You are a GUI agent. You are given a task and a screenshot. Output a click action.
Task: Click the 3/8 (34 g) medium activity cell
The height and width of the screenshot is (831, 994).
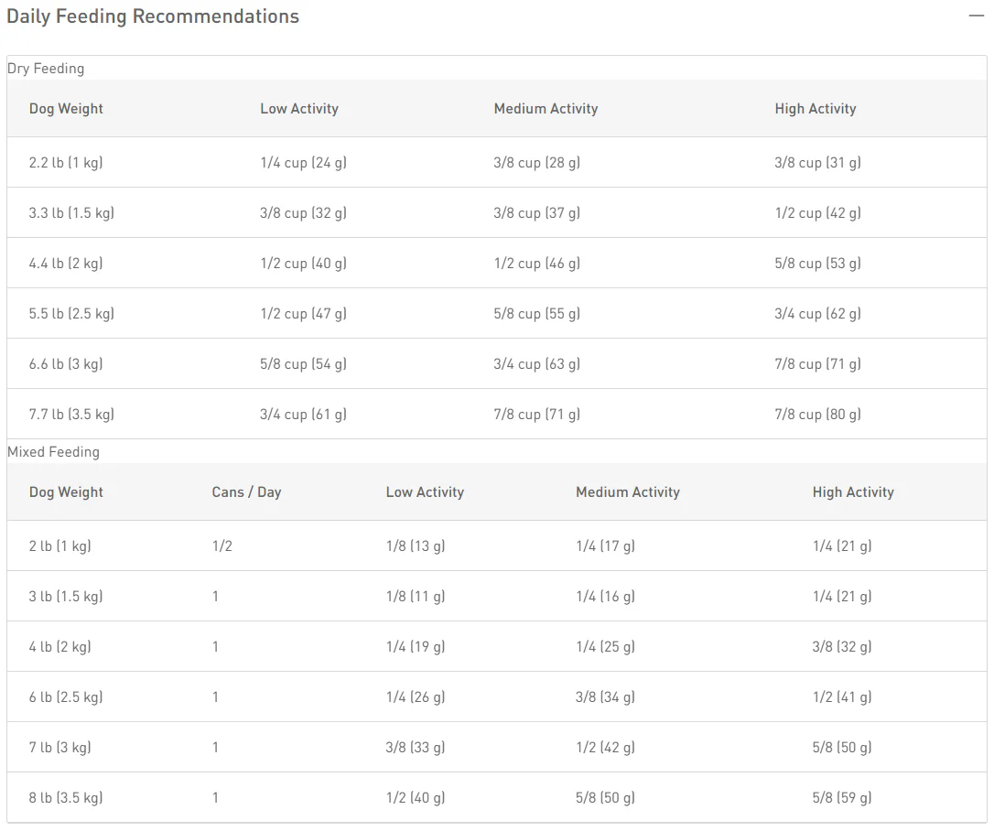tap(605, 696)
